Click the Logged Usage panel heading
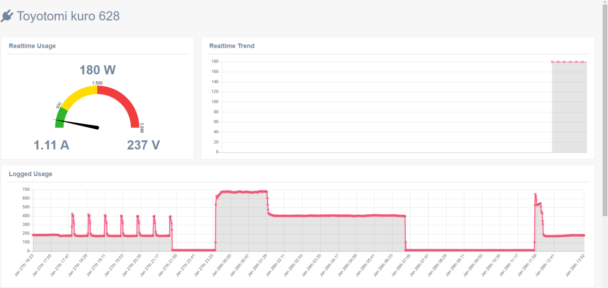The height and width of the screenshot is (288, 608). (x=30, y=174)
